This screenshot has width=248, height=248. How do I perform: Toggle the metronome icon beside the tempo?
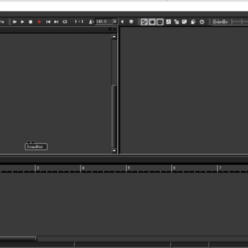[91, 22]
